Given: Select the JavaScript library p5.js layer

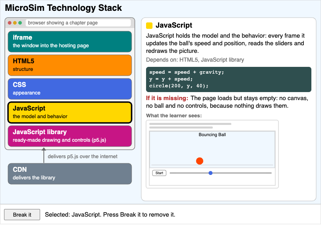Looking at the screenshot, I should [x=69, y=136].
